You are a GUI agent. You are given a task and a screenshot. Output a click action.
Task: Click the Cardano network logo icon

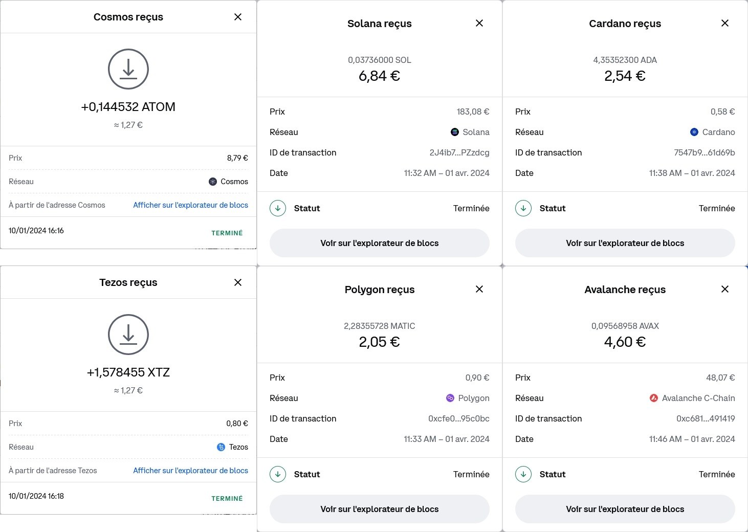[x=694, y=132]
